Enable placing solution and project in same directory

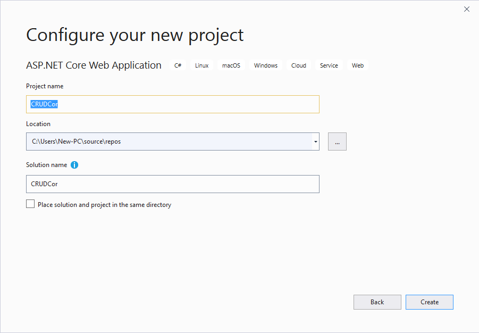click(x=30, y=204)
